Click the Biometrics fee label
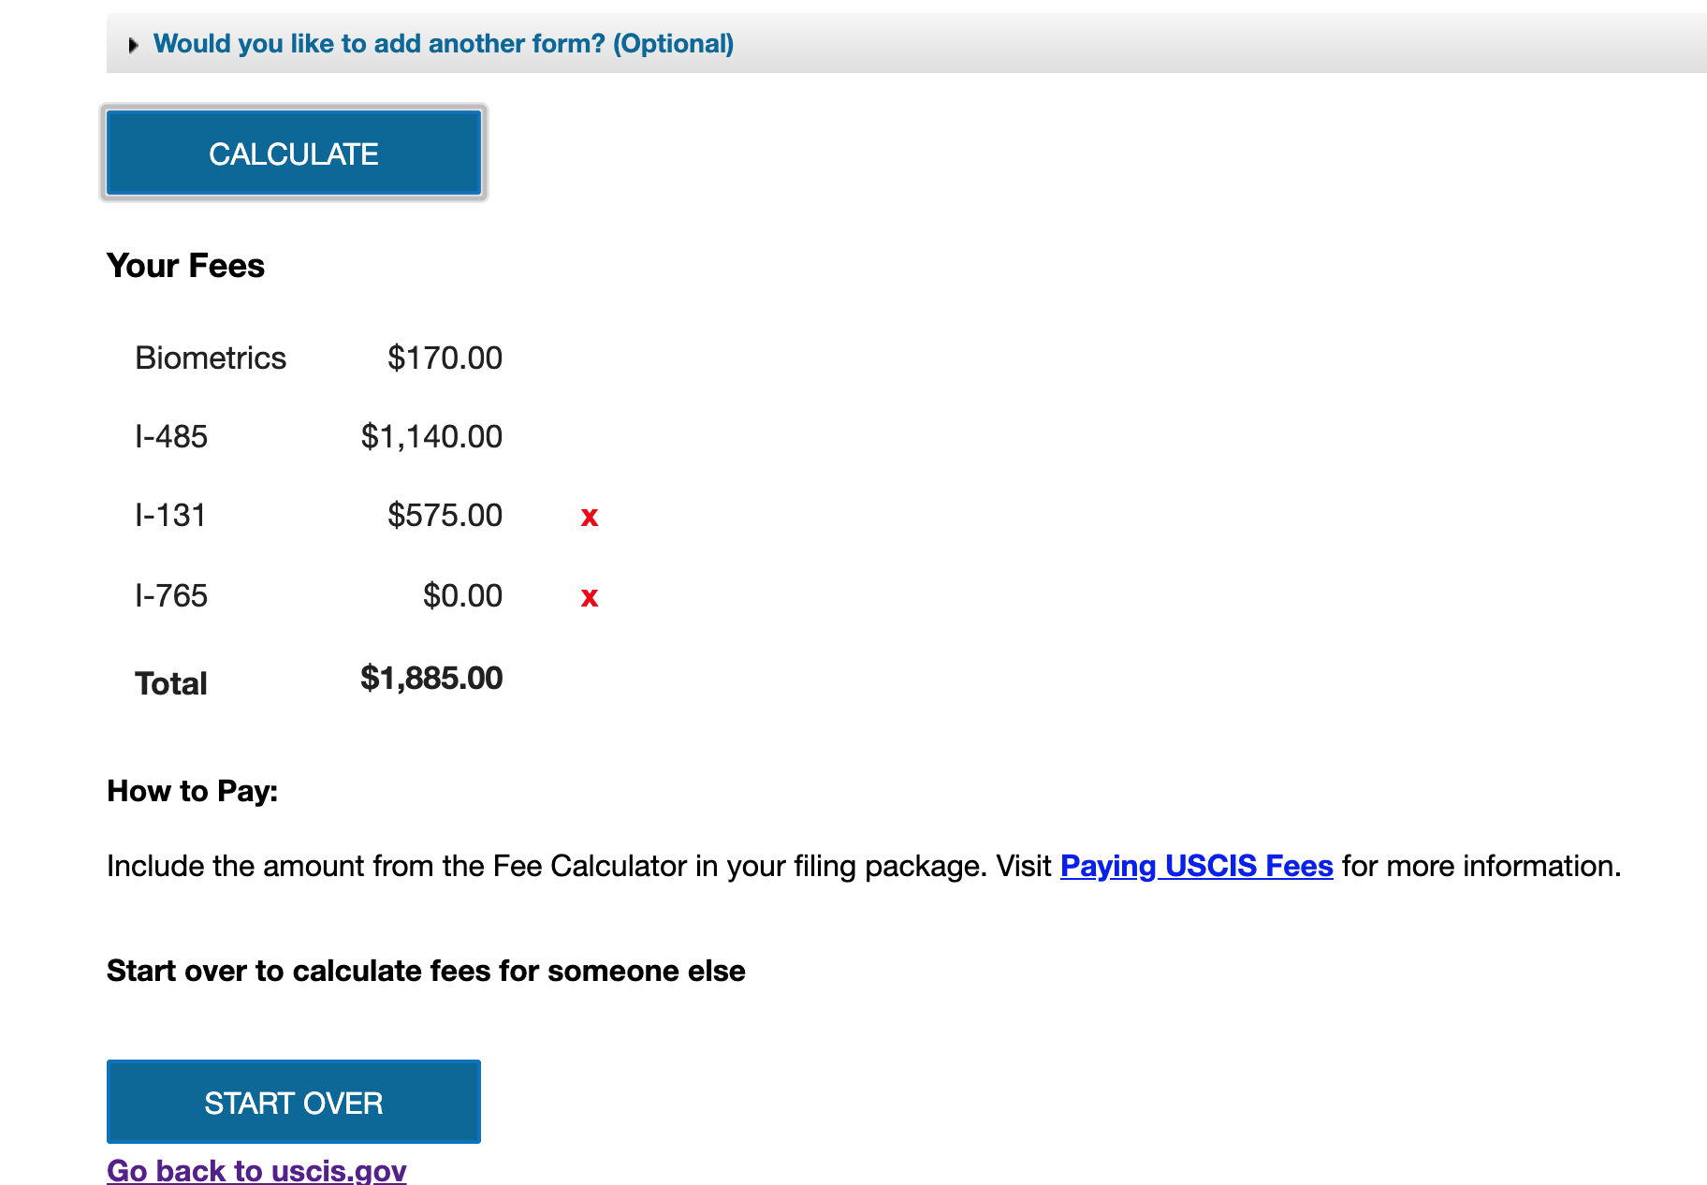1707x1185 pixels. [211, 358]
